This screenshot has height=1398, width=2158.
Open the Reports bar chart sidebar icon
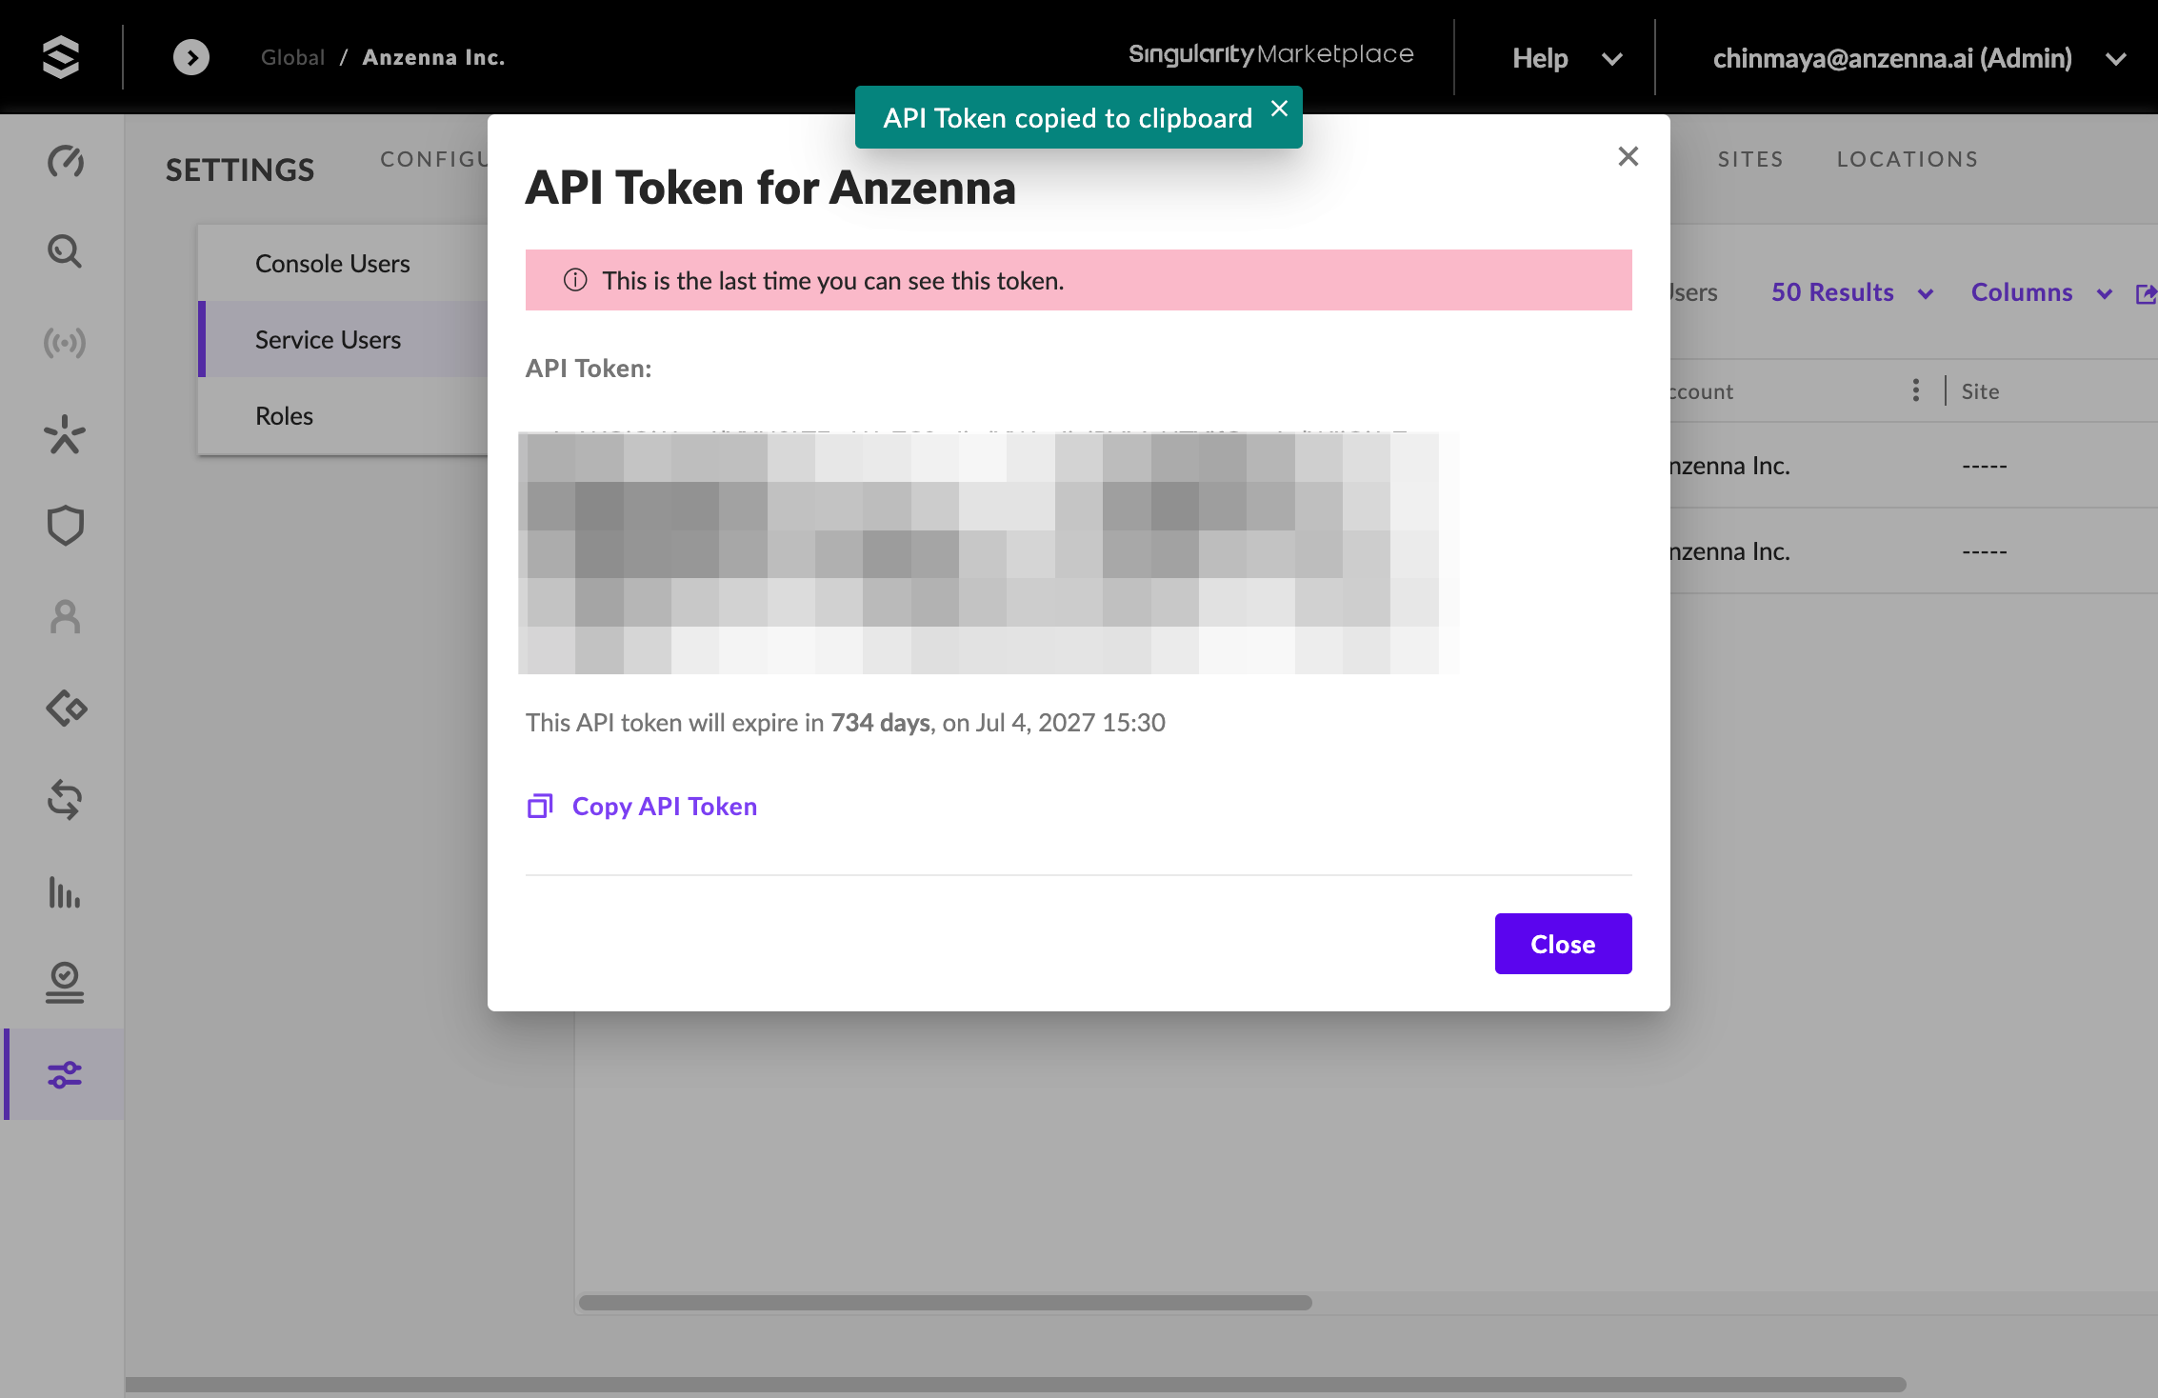(x=65, y=892)
